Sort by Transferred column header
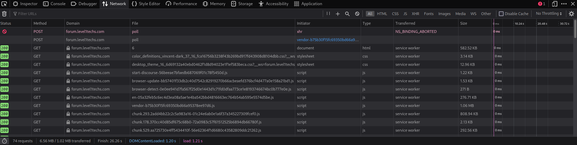577x145 pixels. [x=405, y=23]
